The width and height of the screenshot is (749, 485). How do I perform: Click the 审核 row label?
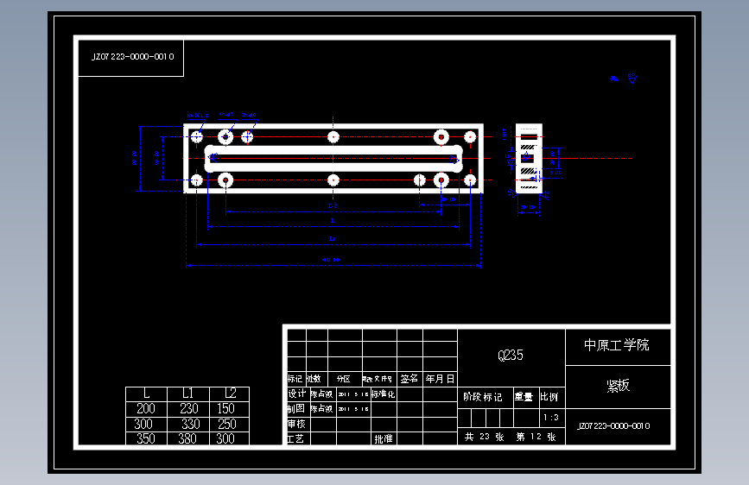(x=296, y=424)
